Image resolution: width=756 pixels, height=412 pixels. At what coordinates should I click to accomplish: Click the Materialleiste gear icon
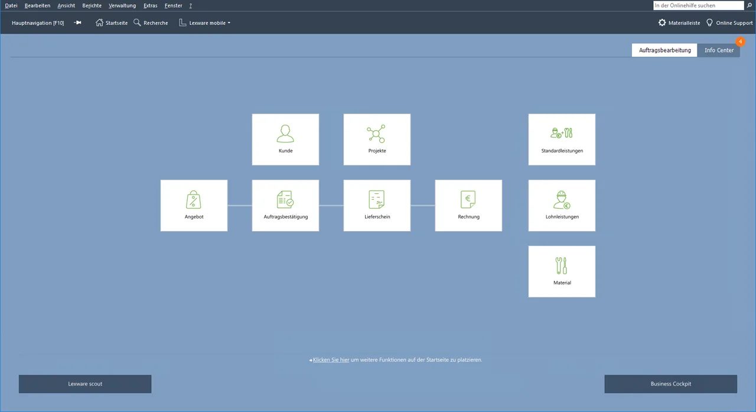662,22
